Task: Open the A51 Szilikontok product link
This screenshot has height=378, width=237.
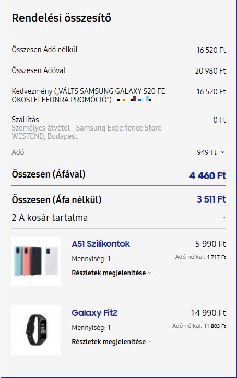Action: click(x=101, y=244)
